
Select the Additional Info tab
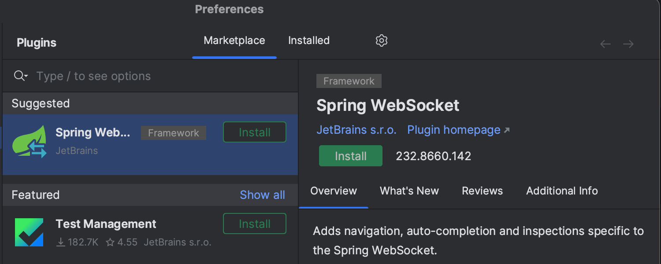(x=562, y=191)
